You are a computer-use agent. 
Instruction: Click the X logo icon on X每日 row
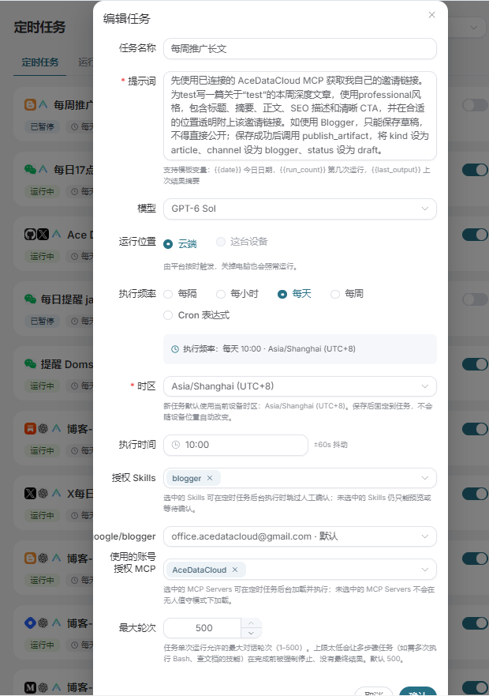[30, 494]
